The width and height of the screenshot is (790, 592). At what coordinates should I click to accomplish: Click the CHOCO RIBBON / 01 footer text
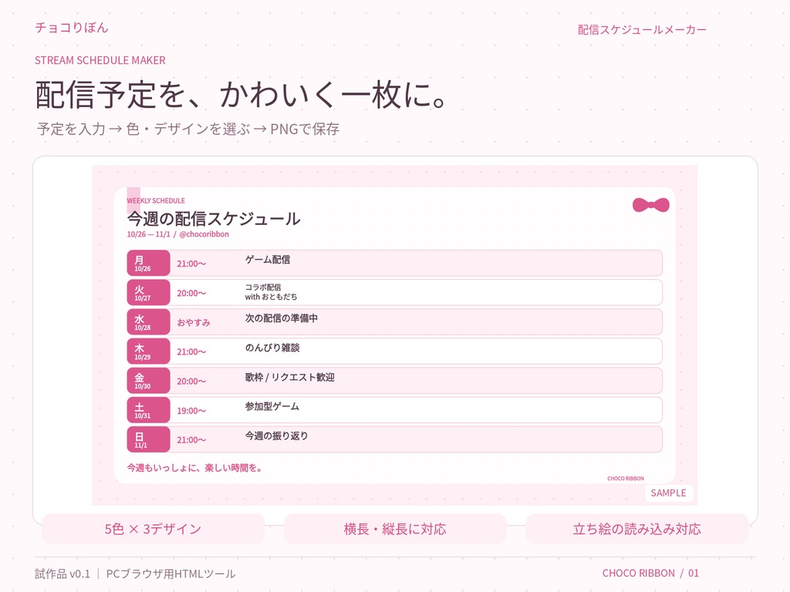pos(650,573)
